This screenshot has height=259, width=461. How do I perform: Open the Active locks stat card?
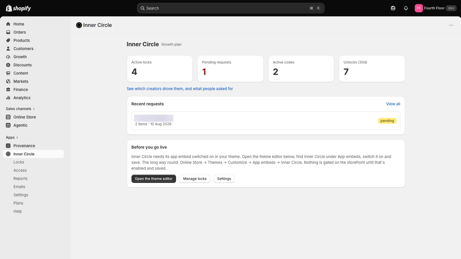[x=160, y=69]
